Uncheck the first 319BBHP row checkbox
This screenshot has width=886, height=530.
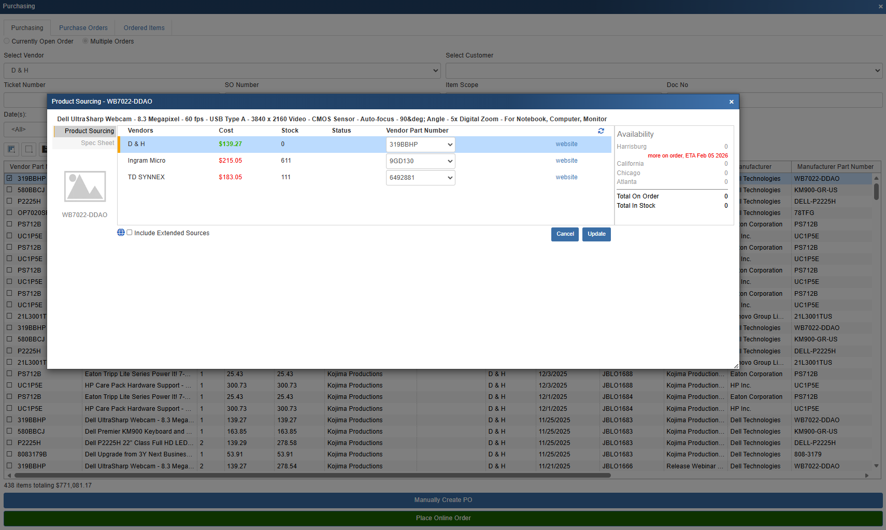[x=9, y=178]
